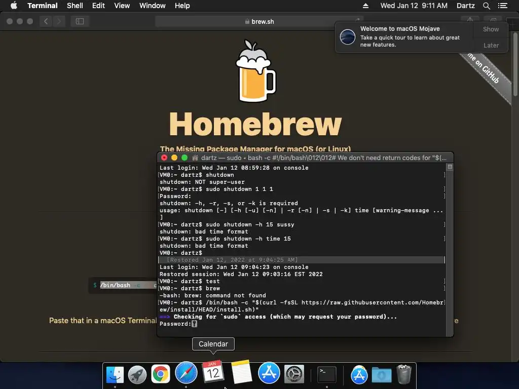Click Safari's back navigation arrow
The image size is (519, 389).
[x=46, y=21]
